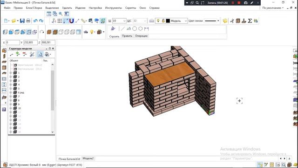Open the new document dropdown arrow

9,21
